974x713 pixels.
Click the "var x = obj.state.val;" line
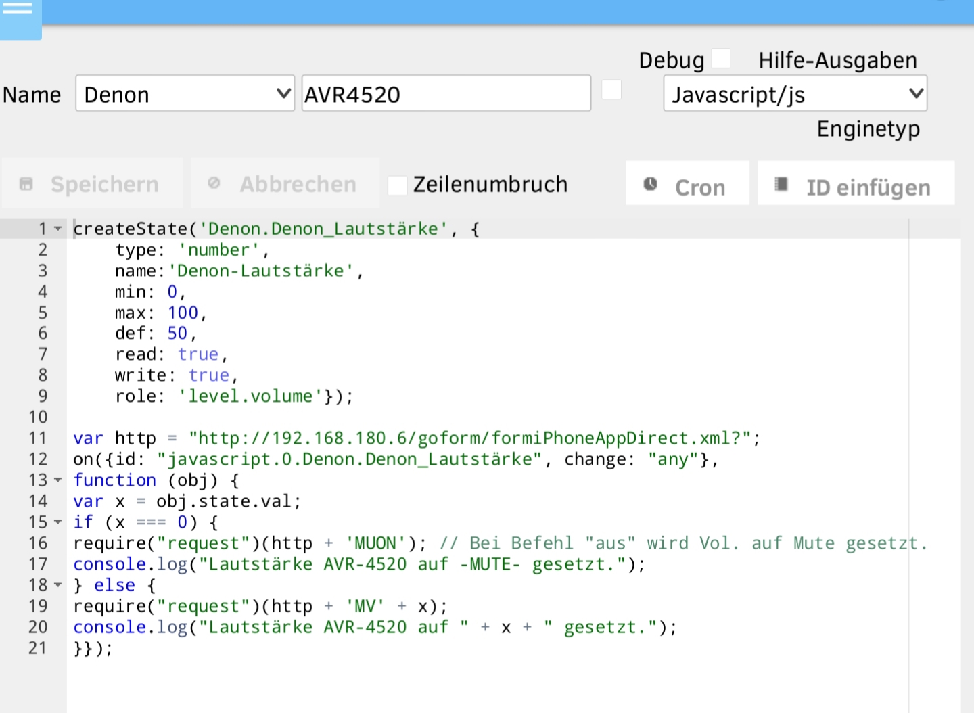tap(187, 501)
